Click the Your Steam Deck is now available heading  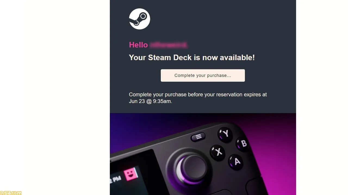(x=192, y=57)
